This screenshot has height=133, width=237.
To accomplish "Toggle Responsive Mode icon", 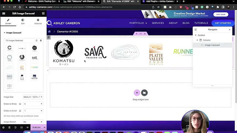I will coord(21,127).
